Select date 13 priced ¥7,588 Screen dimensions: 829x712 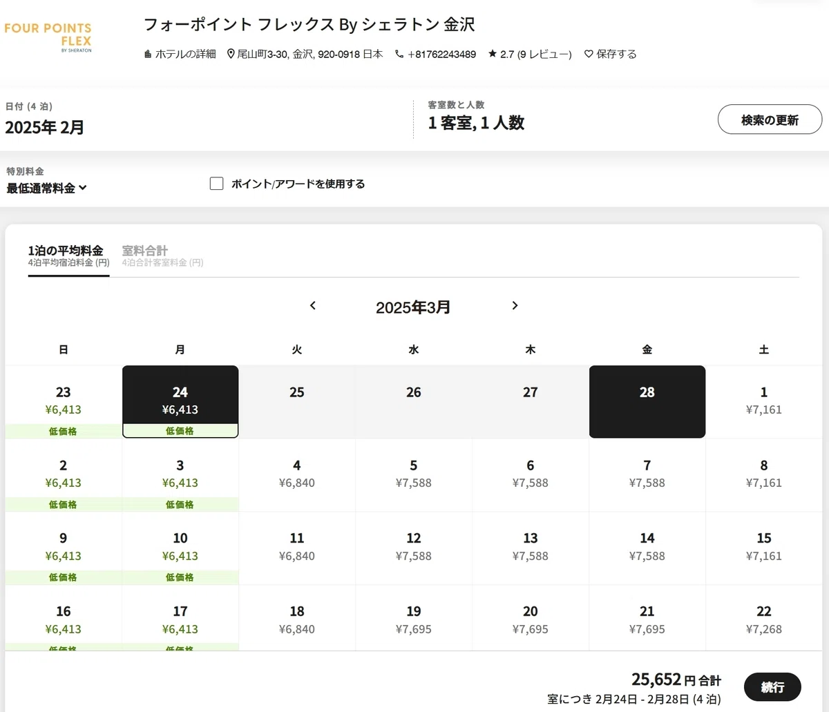coord(531,548)
